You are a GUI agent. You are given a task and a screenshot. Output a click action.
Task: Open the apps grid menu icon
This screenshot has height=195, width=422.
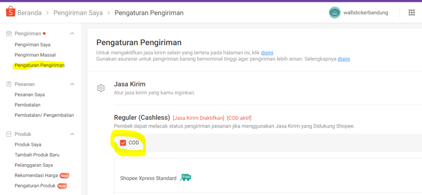411,13
